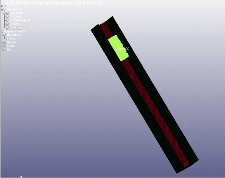Select the Boundary label
The image size is (225, 178).
pos(14,35)
